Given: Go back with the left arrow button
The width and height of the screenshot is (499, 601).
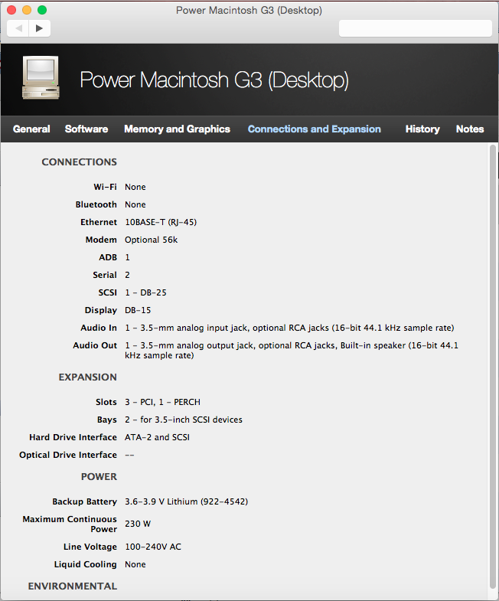Looking at the screenshot, I should pyautogui.click(x=18, y=28).
